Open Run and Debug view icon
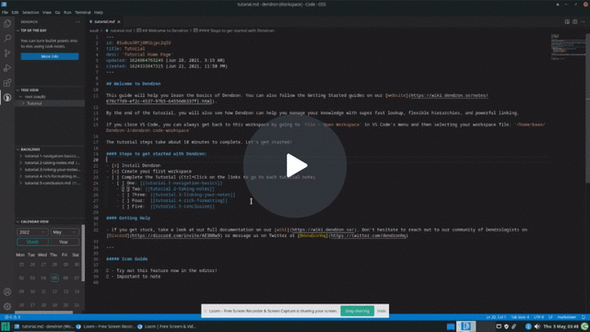This screenshot has width=590, height=332. click(x=7, y=68)
